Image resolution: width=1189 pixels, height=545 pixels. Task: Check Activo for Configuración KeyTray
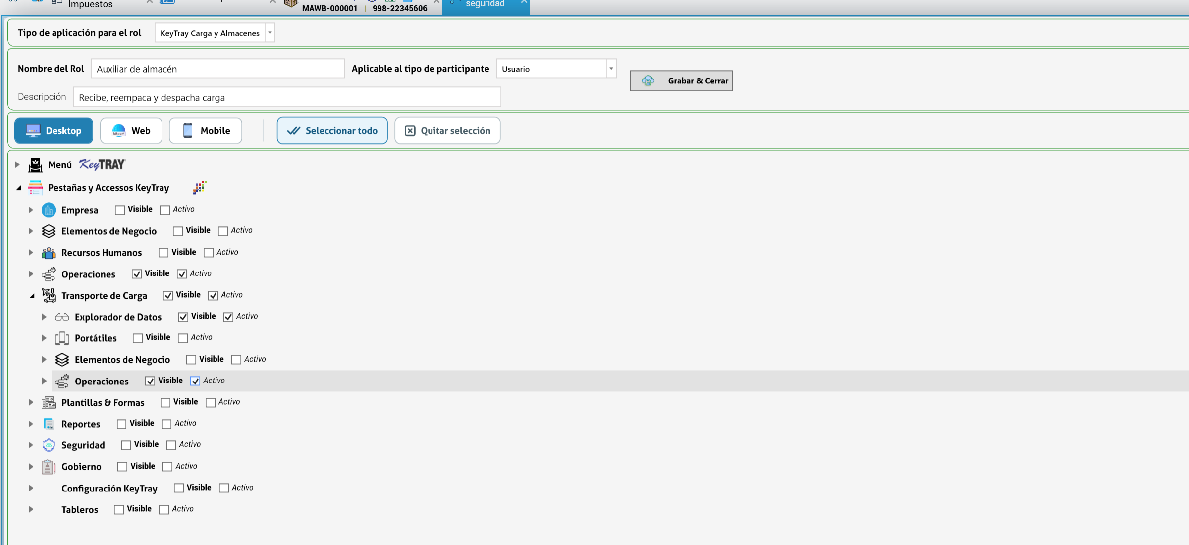point(224,488)
